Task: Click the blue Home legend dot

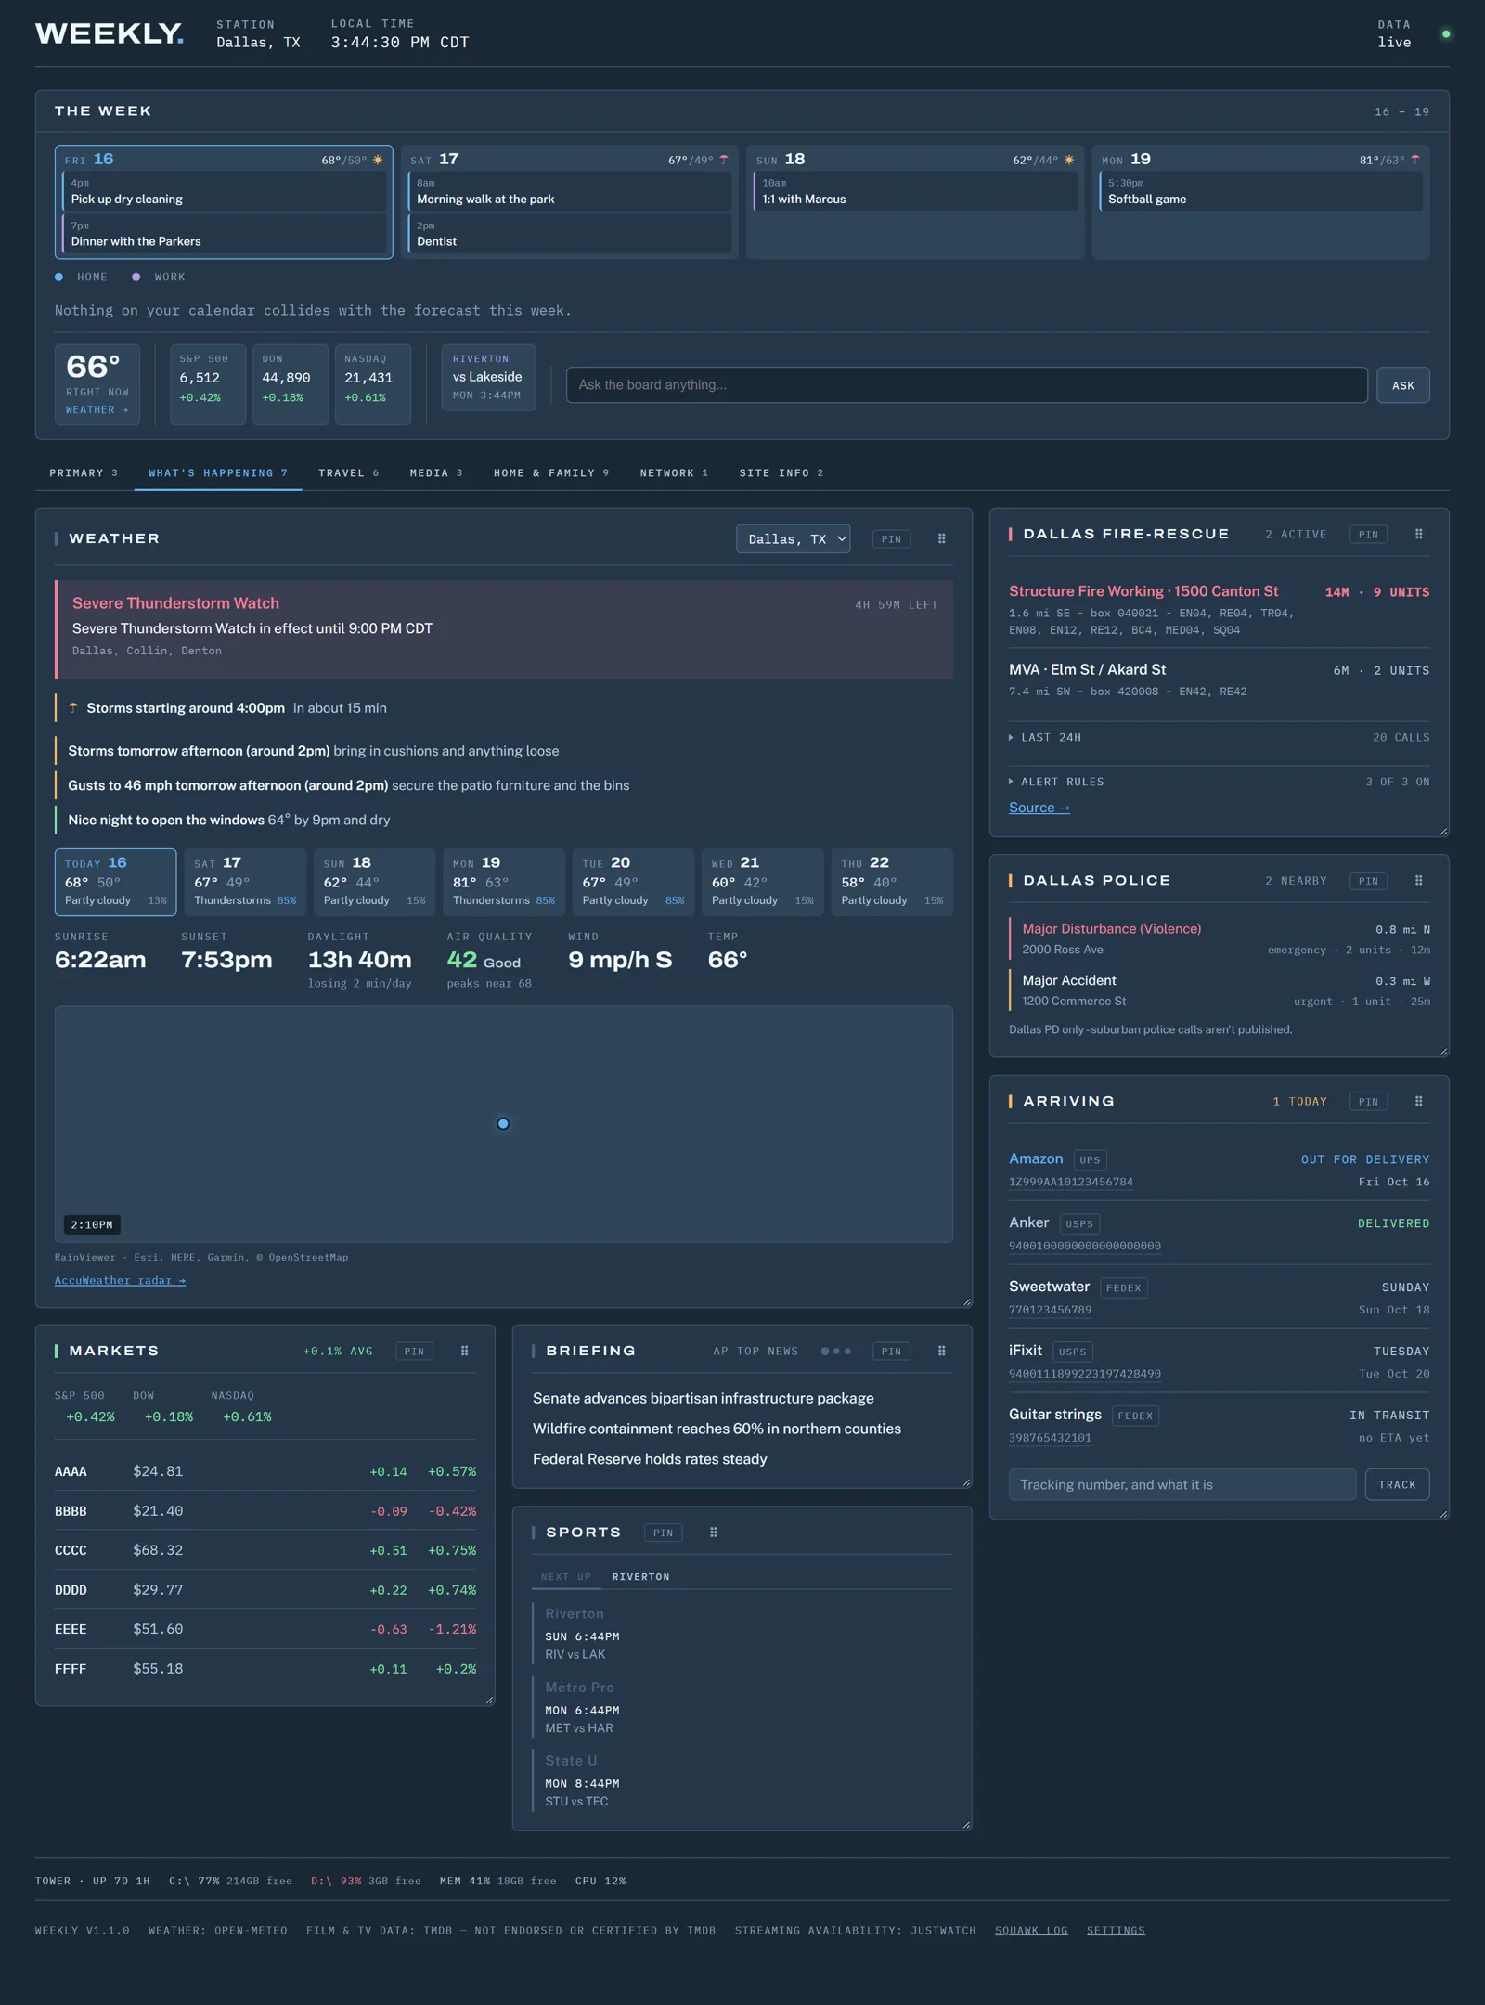Action: (59, 277)
